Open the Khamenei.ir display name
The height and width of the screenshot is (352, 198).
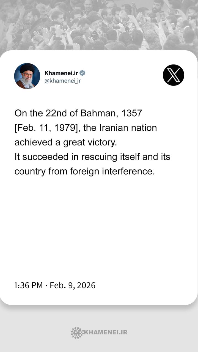click(61, 73)
